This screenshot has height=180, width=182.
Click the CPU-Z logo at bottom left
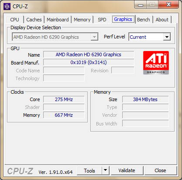[20, 171]
